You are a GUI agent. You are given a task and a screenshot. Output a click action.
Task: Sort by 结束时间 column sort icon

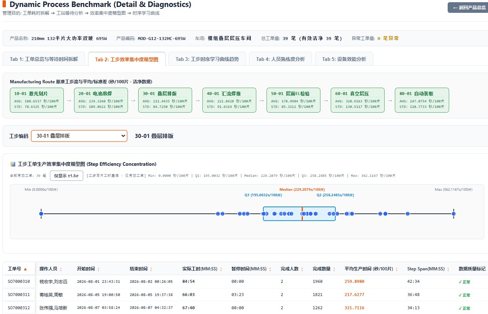point(151,269)
